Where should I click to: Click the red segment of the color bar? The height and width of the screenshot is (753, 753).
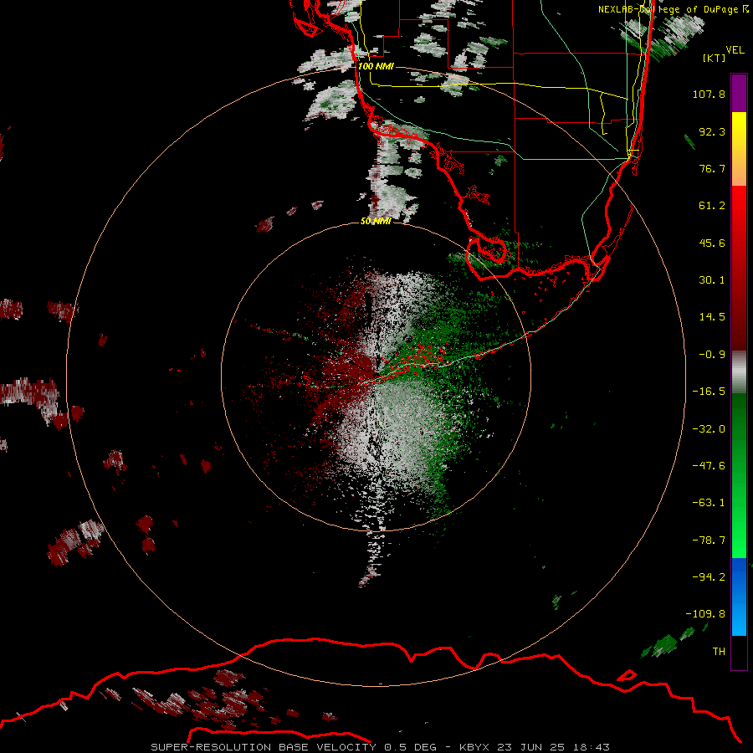pyautogui.click(x=739, y=268)
